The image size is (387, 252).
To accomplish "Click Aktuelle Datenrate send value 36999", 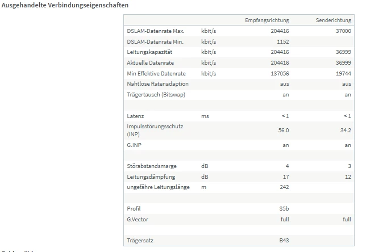I will point(343,62).
